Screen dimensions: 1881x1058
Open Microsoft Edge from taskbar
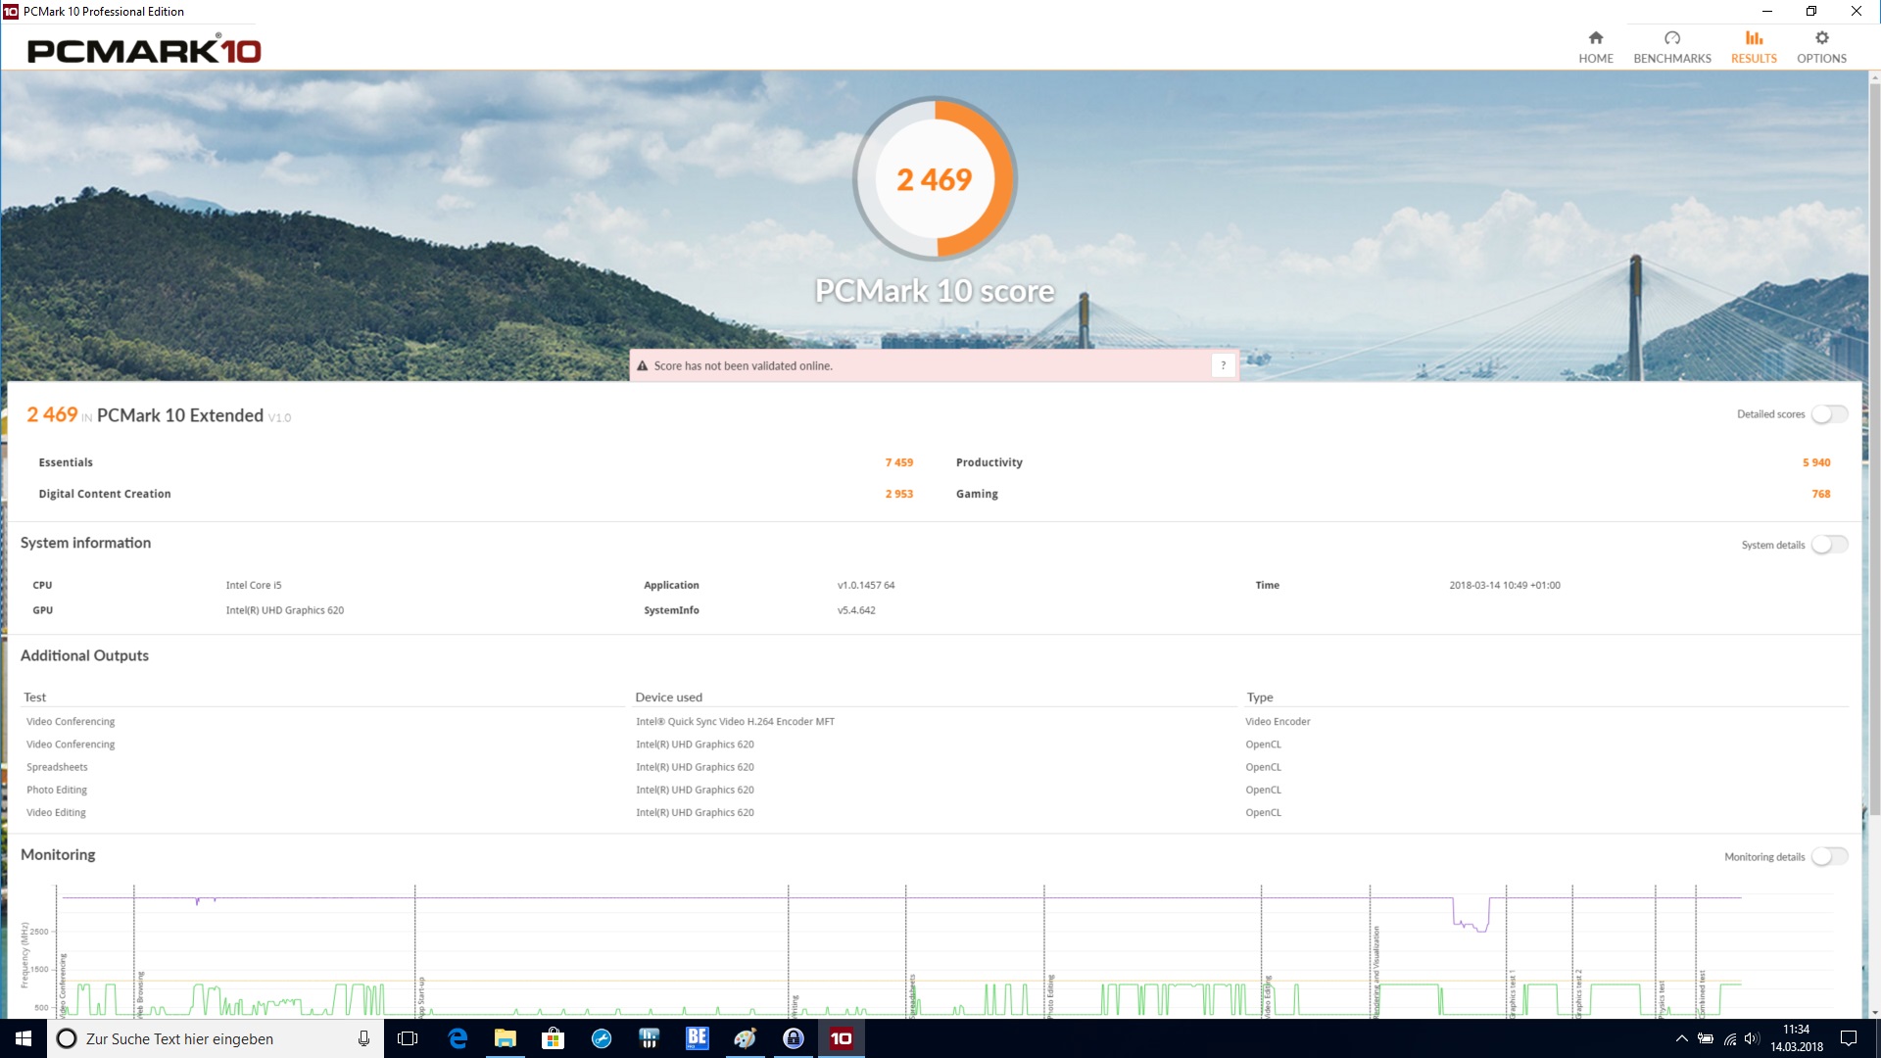point(458,1038)
